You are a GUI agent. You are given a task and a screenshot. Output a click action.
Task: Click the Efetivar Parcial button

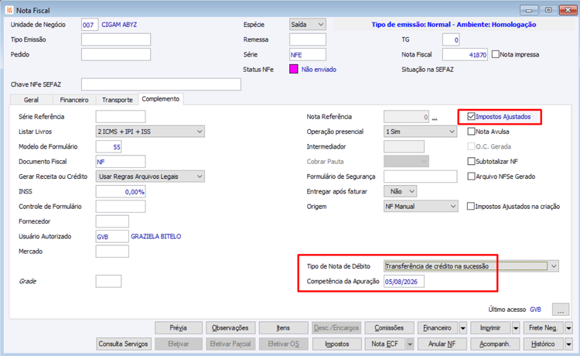[230, 344]
